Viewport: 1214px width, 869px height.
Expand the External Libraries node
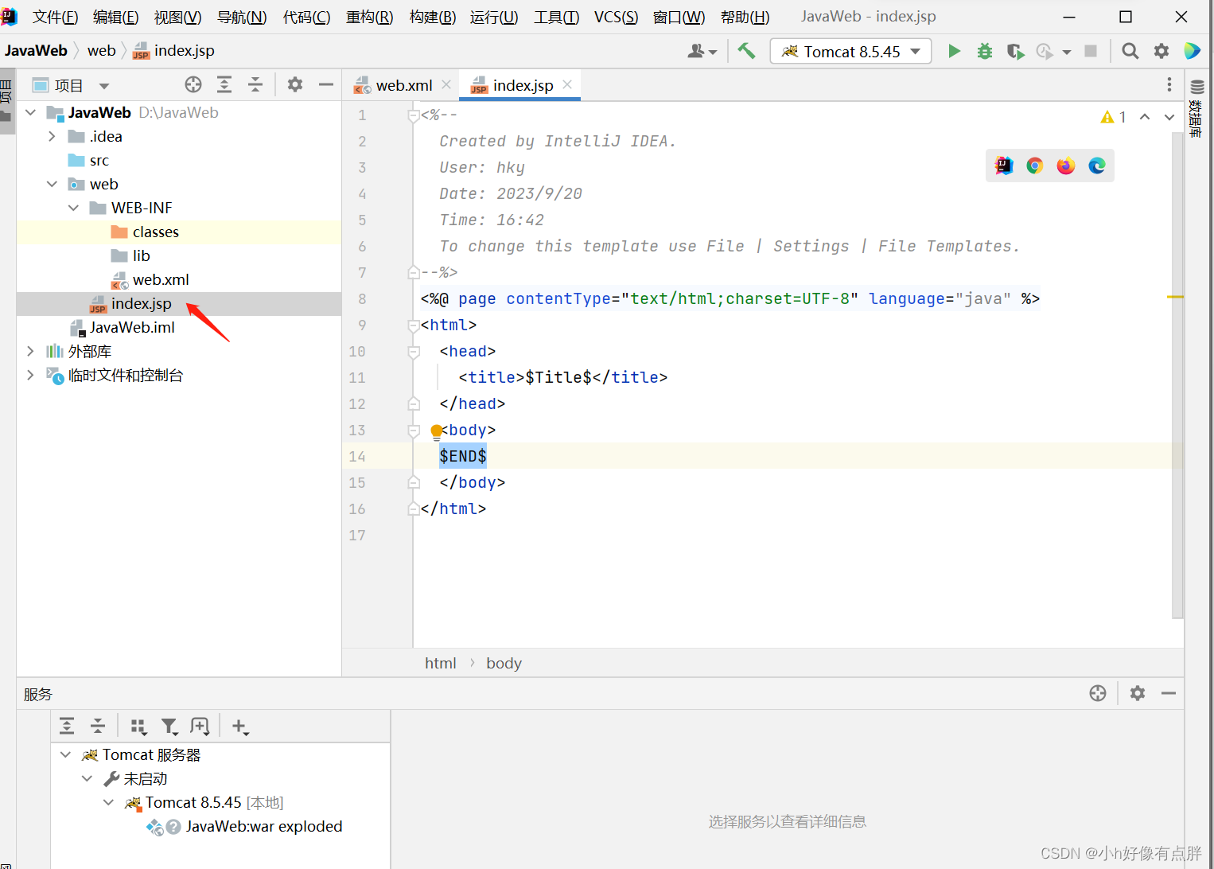[30, 351]
